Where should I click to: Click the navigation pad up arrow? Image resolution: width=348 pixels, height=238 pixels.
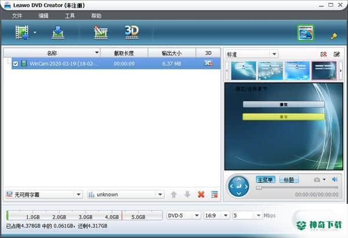point(239,179)
